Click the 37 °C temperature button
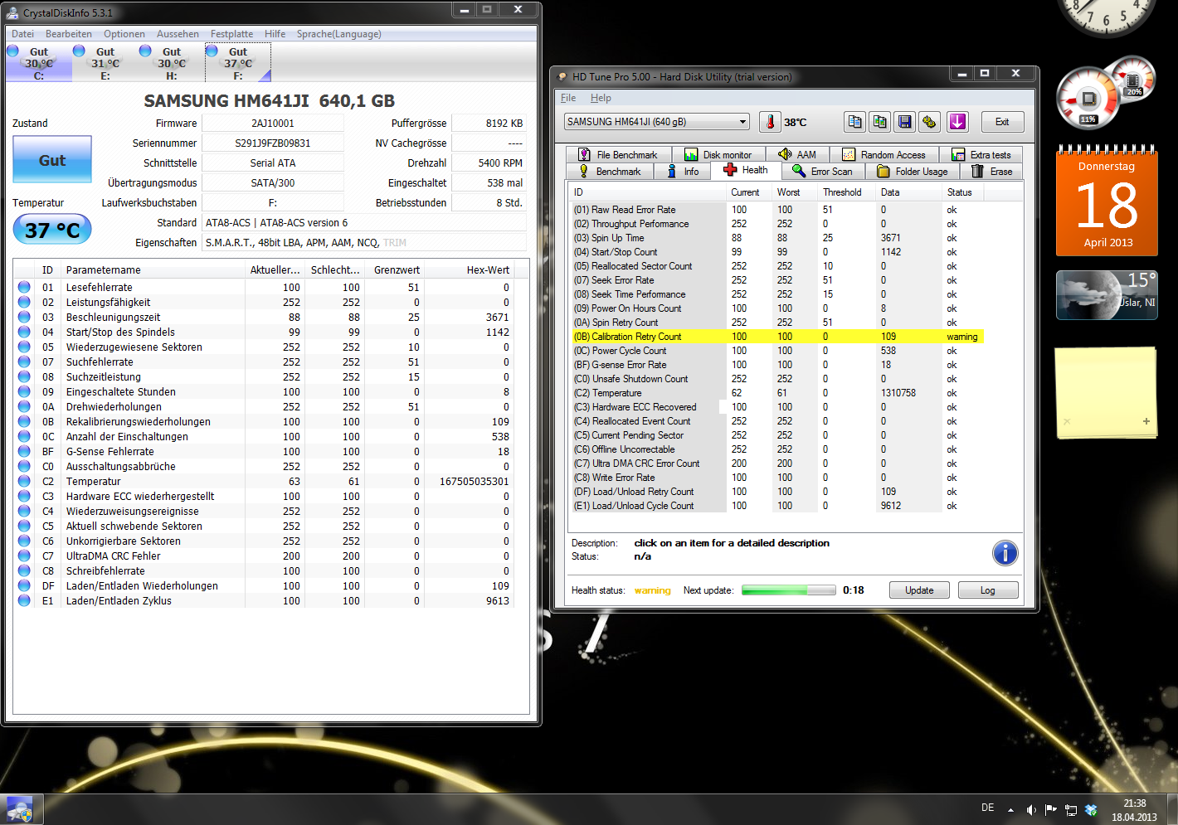 pyautogui.click(x=52, y=230)
